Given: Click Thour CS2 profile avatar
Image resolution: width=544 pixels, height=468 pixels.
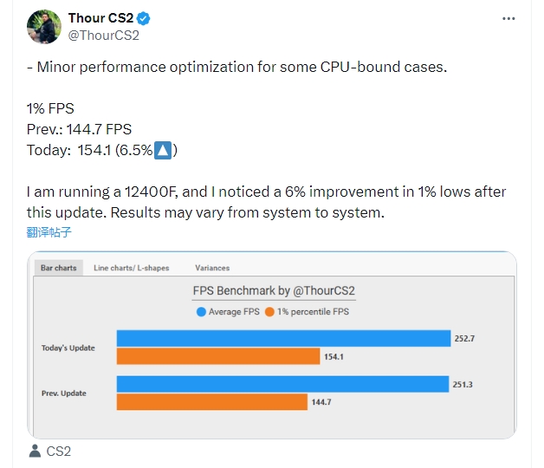Looking at the screenshot, I should [44, 27].
